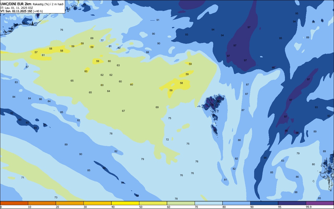The height and width of the screenshot is (209, 334).
Task: Click the legend tick label 0
Action: [1, 207]
